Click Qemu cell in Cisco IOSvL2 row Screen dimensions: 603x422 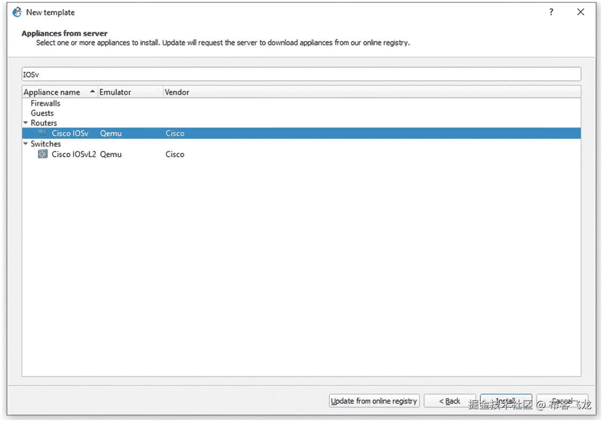click(111, 154)
